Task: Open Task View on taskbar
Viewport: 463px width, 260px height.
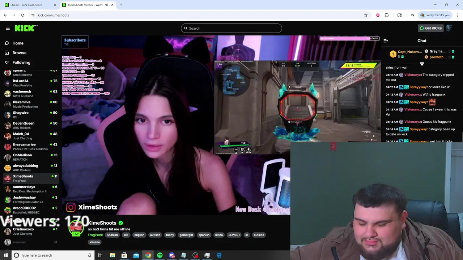Action: (100, 255)
